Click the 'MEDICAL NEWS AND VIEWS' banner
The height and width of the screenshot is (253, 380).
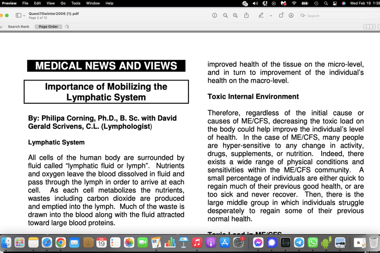pyautogui.click(x=106, y=66)
